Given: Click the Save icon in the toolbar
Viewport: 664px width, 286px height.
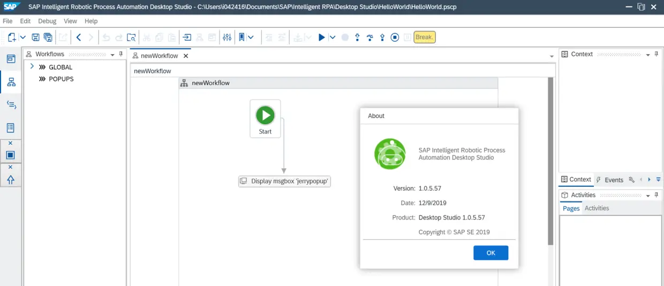Looking at the screenshot, I should click(x=35, y=37).
